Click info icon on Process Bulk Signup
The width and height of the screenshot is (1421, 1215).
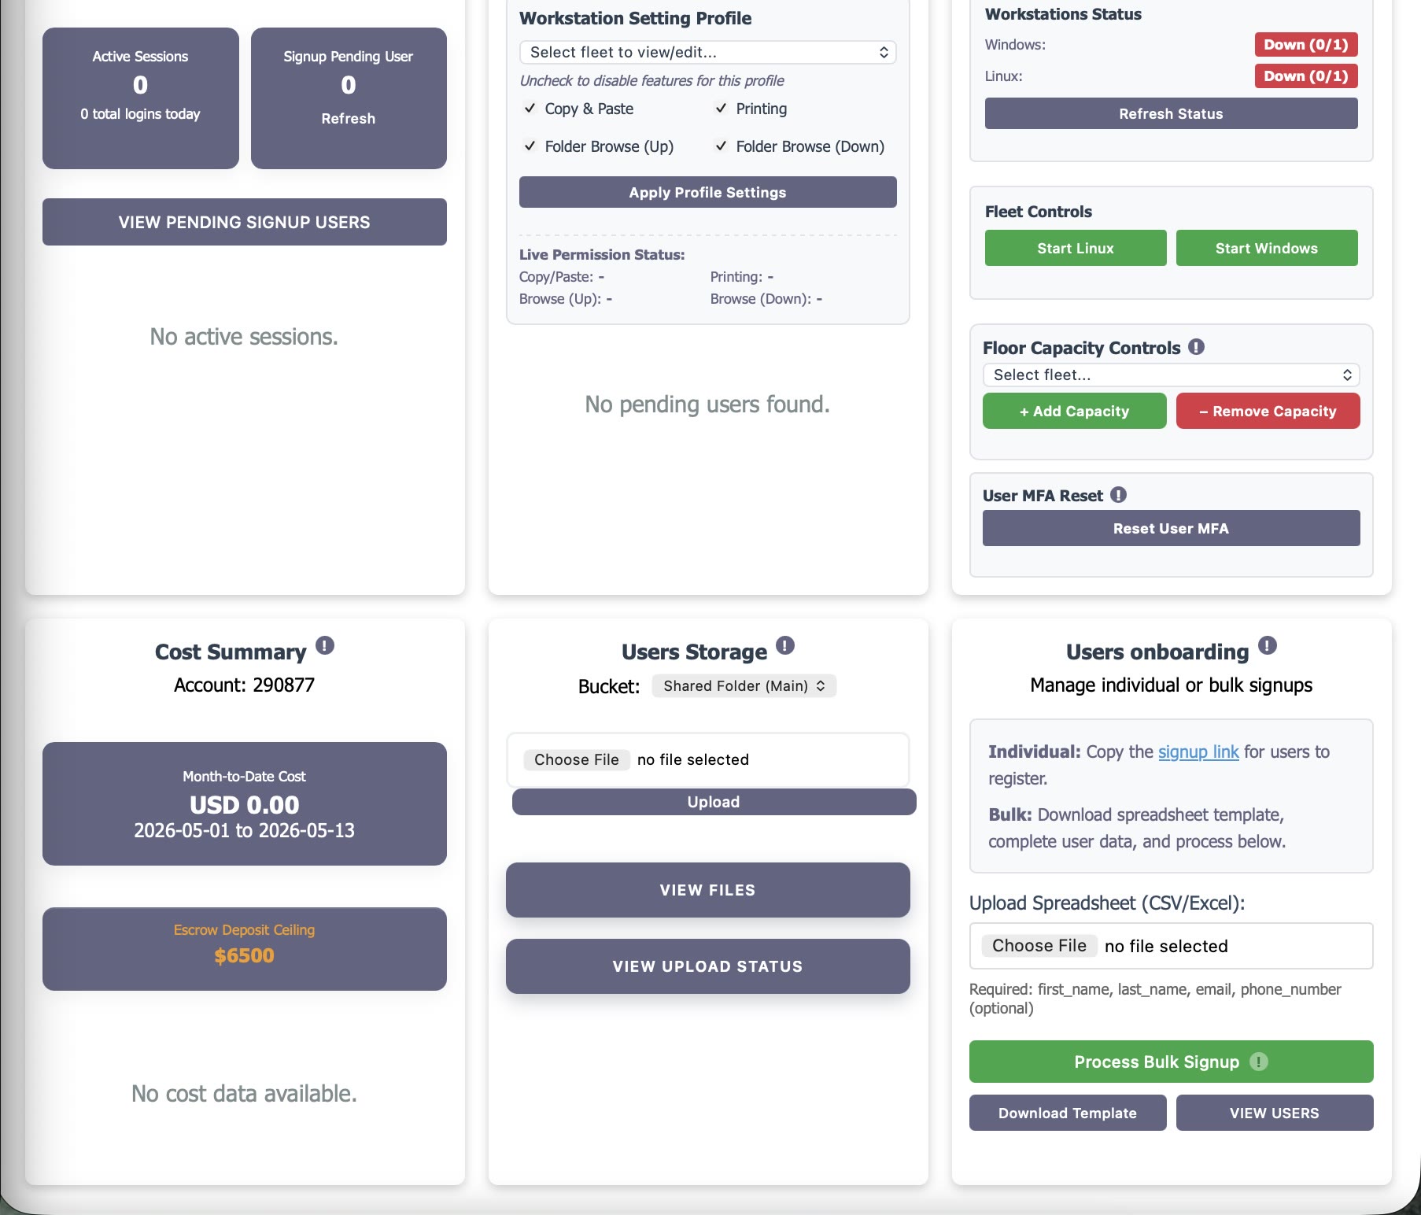1259,1062
